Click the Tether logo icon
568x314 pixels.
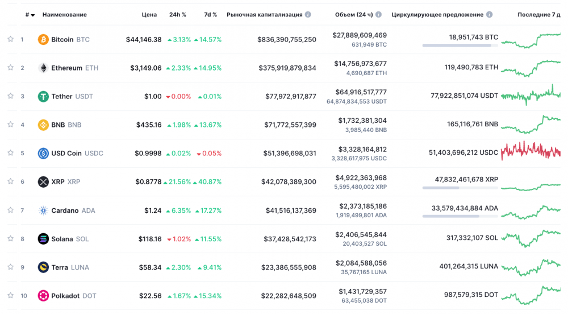[x=43, y=97]
